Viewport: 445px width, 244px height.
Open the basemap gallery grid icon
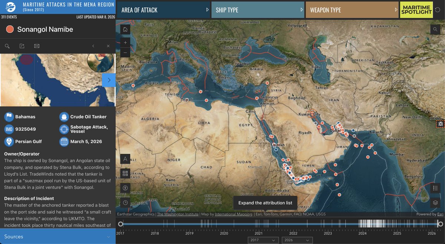pos(125,173)
